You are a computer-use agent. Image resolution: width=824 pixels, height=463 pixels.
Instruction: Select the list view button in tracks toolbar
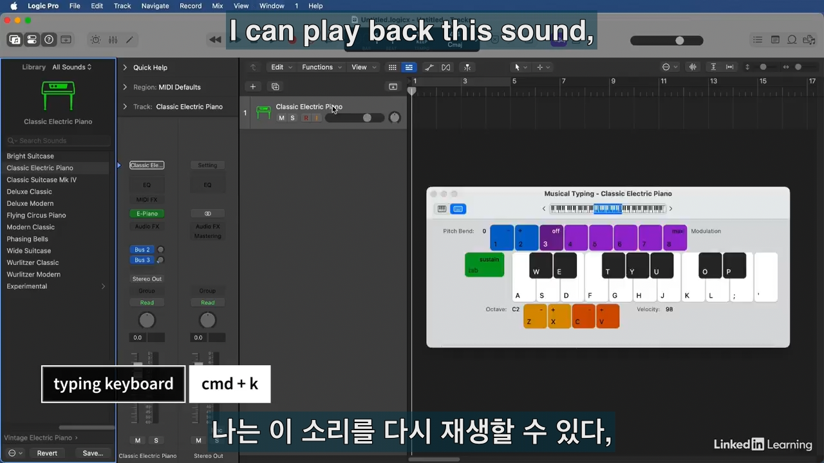click(x=409, y=67)
